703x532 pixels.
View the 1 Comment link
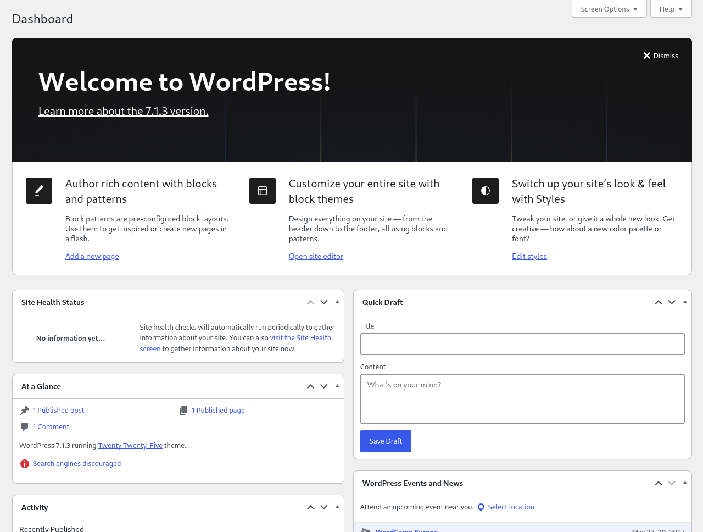(51, 427)
